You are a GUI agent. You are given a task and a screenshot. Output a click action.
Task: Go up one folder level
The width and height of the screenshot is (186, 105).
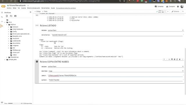tap(7, 20)
